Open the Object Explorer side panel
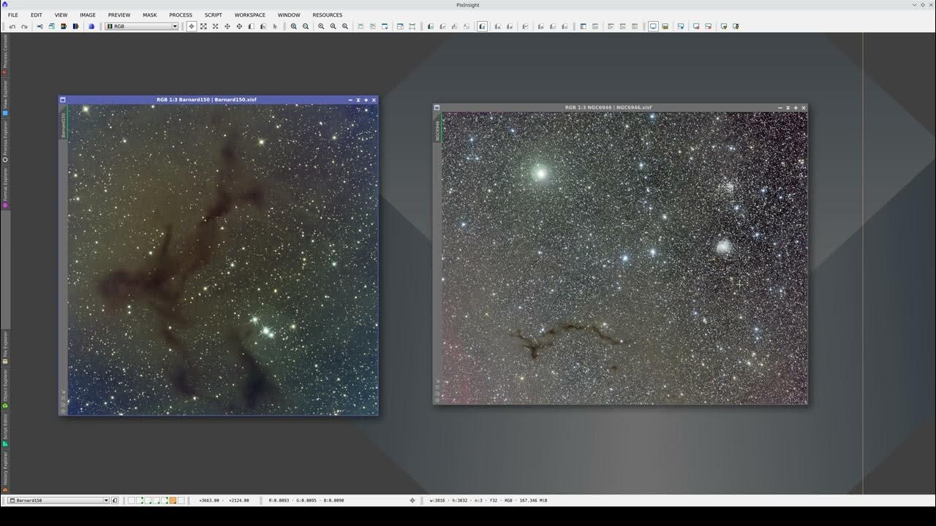Screen dimensions: 936x526 [x=5, y=387]
